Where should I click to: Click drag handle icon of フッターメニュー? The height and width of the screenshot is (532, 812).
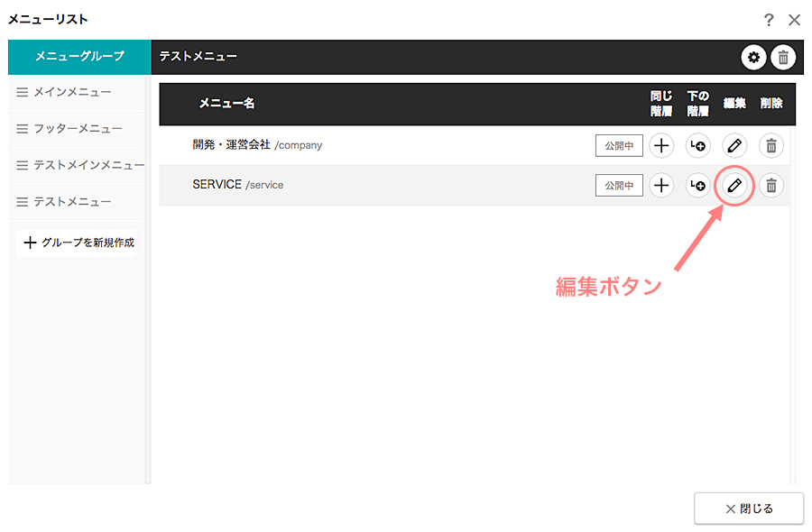coord(23,129)
